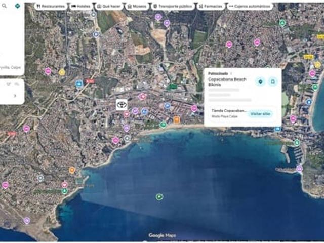Click the green marker in the sea

[159, 197]
